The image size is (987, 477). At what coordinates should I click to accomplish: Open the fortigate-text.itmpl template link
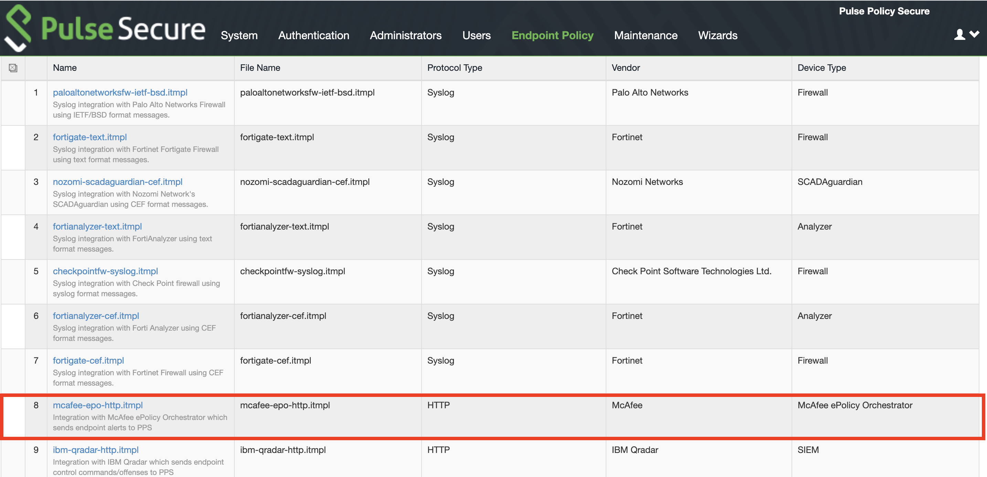[90, 137]
